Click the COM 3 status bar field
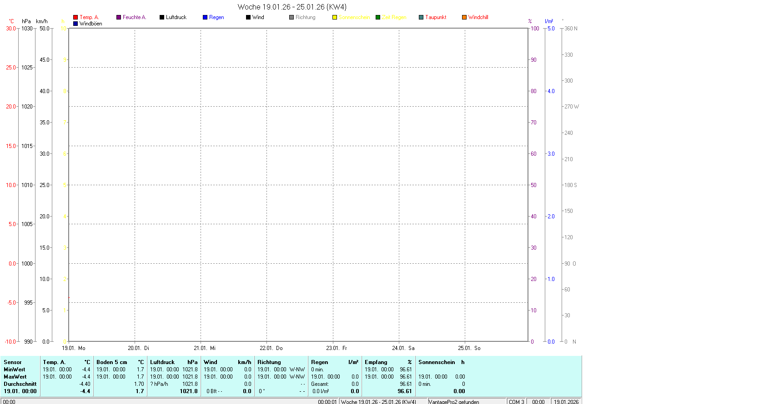This screenshot has height=404, width=764. coord(516,402)
